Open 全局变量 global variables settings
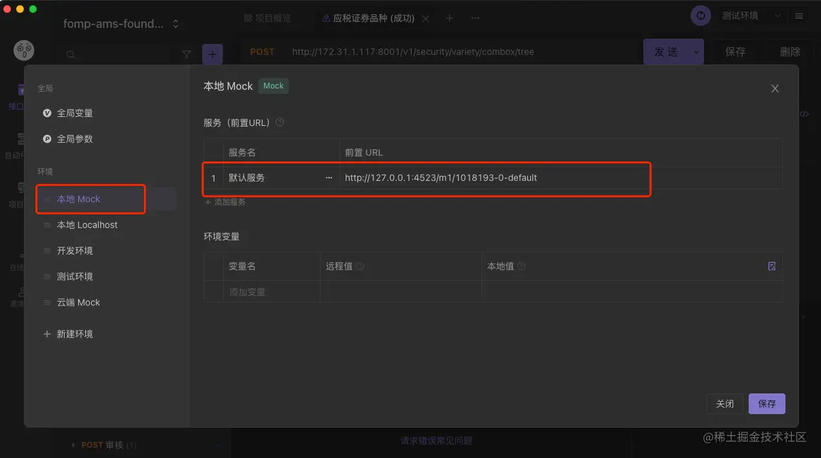 click(74, 113)
